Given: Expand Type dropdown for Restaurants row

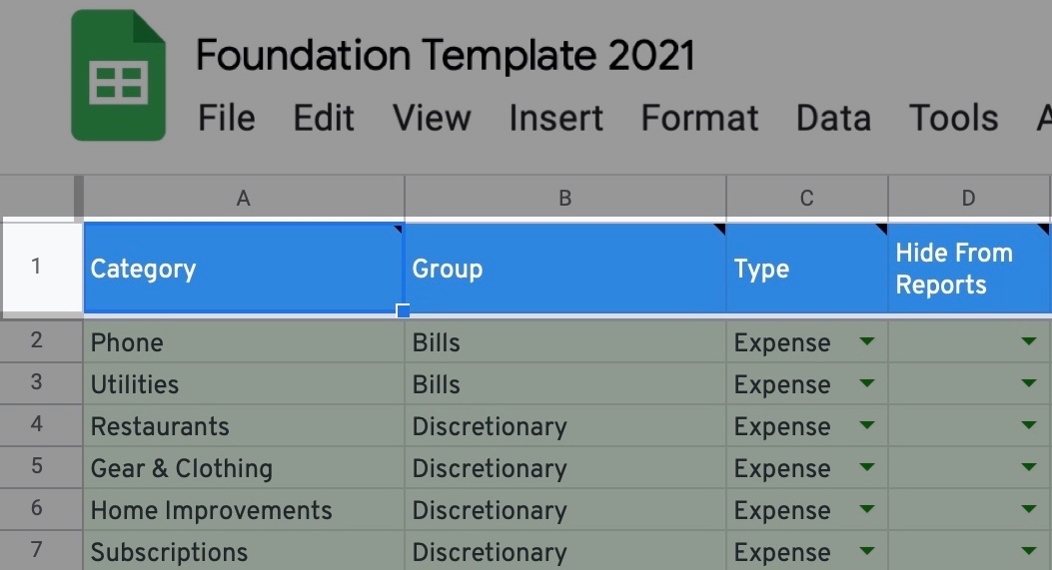Looking at the screenshot, I should [x=867, y=425].
